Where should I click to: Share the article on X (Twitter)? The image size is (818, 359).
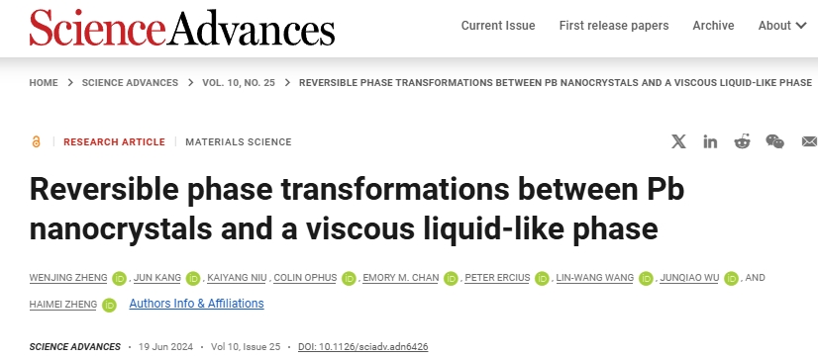pos(678,141)
